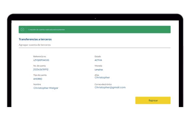Click the Transferencias a terceros heading
This screenshot has height=116, width=190.
(x=35, y=39)
